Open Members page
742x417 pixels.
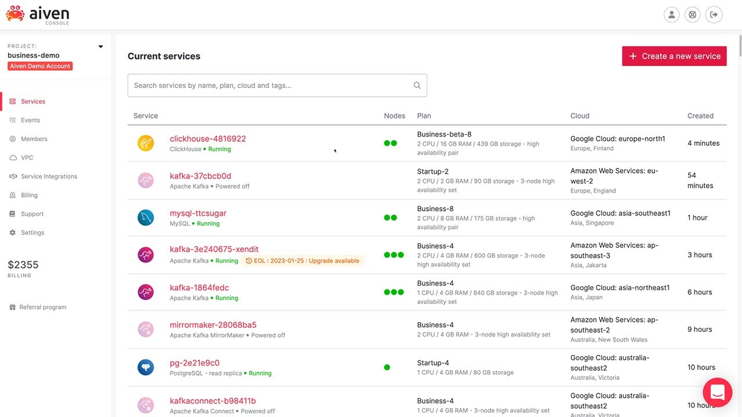tap(34, 139)
